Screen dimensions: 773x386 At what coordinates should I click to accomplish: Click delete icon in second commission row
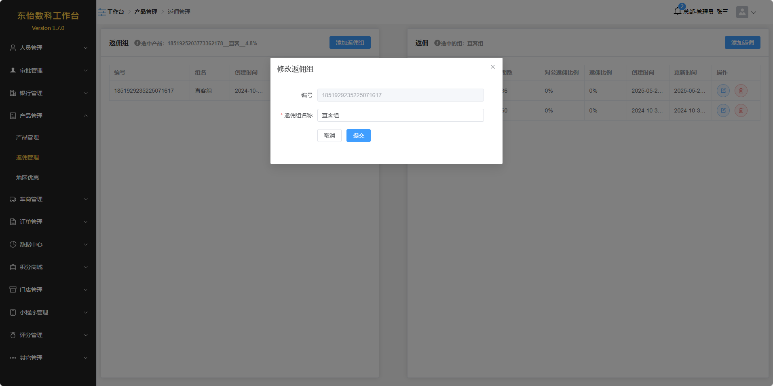[741, 110]
